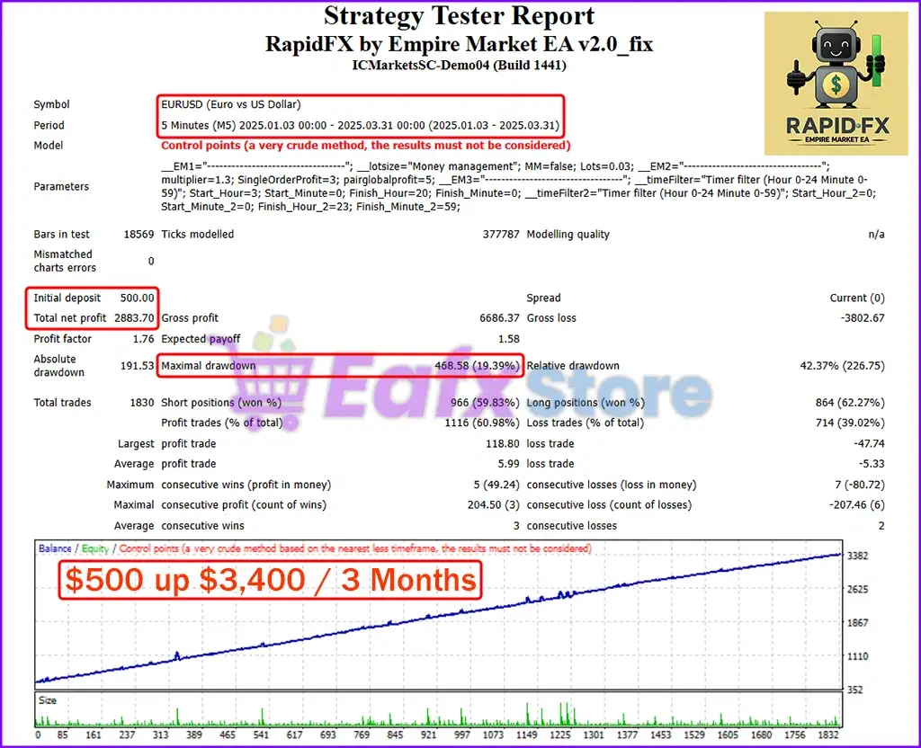
Task: Click the 'Balance' chart legend label
Action: click(55, 548)
